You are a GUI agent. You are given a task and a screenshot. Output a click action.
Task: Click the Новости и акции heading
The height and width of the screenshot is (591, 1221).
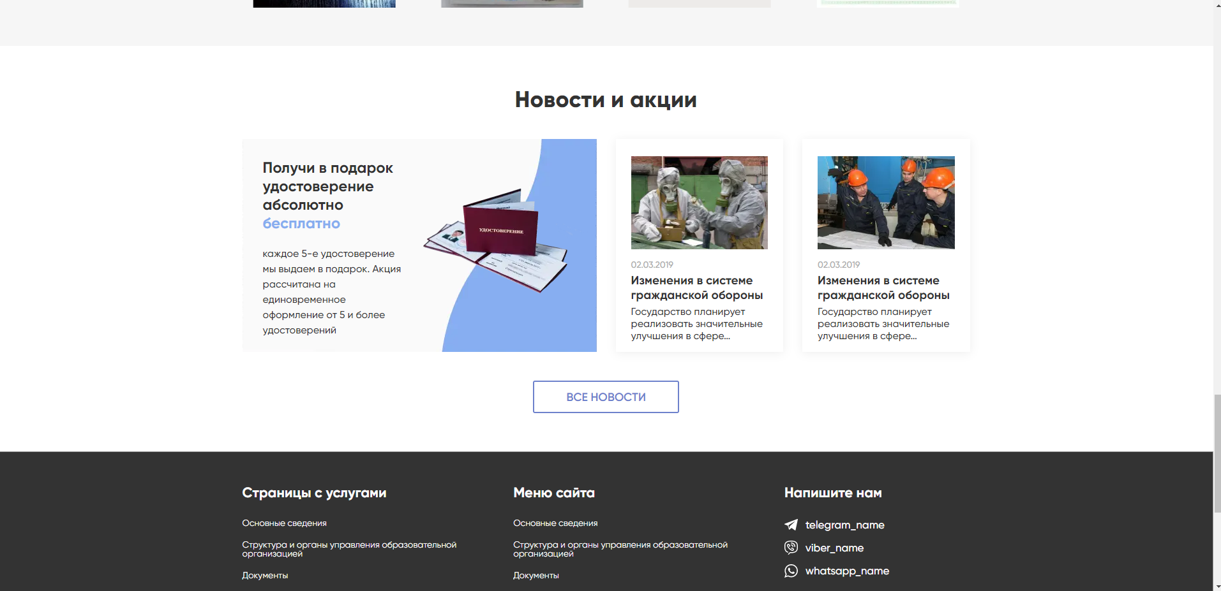tap(606, 99)
